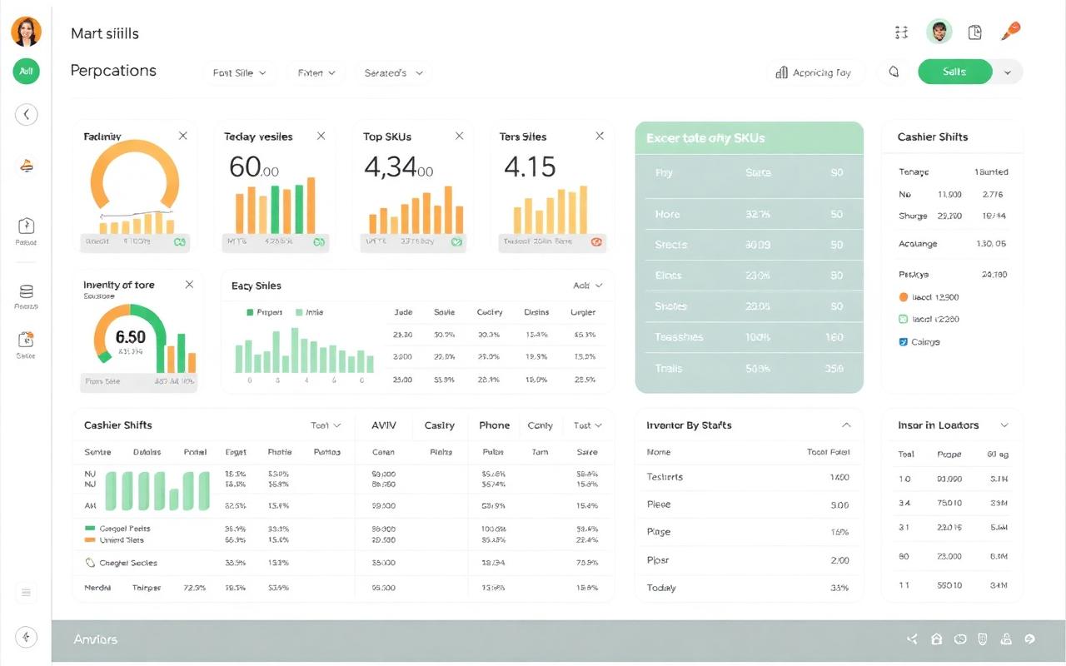Screen dimensions: 1066x666
Task: Click the orange pin icon in header
Action: click(1010, 31)
